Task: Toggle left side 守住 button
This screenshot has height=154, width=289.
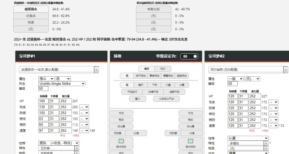Action: point(121,113)
